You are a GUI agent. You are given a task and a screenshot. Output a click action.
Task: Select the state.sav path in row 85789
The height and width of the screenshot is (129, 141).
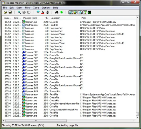pyautogui.click(x=98, y=101)
